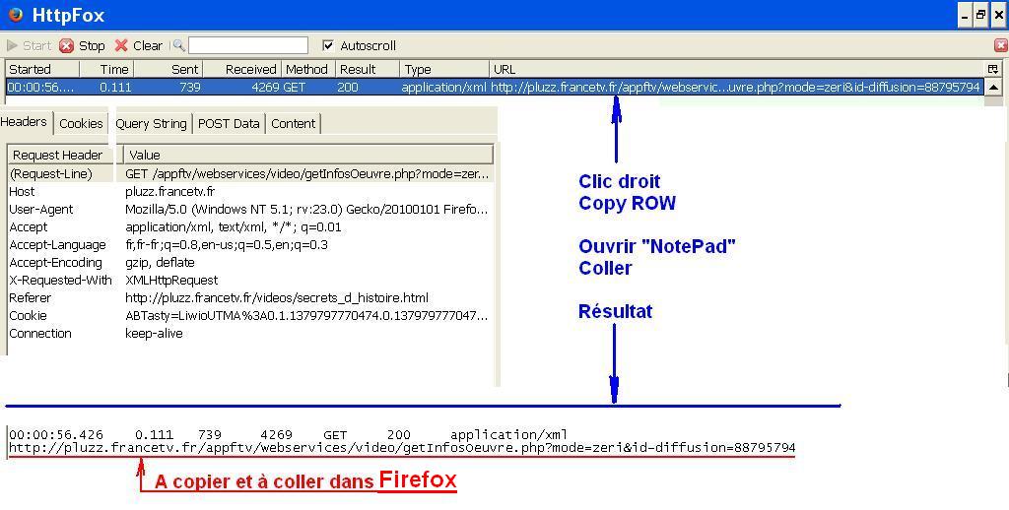This screenshot has width=1009, height=510.
Task: Select the pluzz.francetv.fr request row
Action: pos(493,88)
